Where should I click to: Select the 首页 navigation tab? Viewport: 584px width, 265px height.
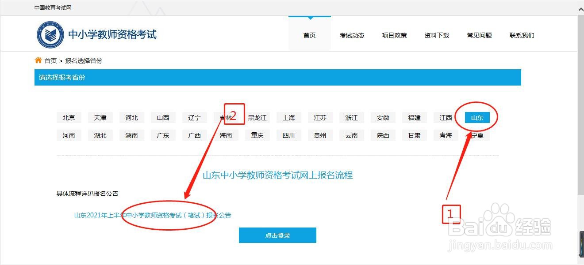click(309, 35)
